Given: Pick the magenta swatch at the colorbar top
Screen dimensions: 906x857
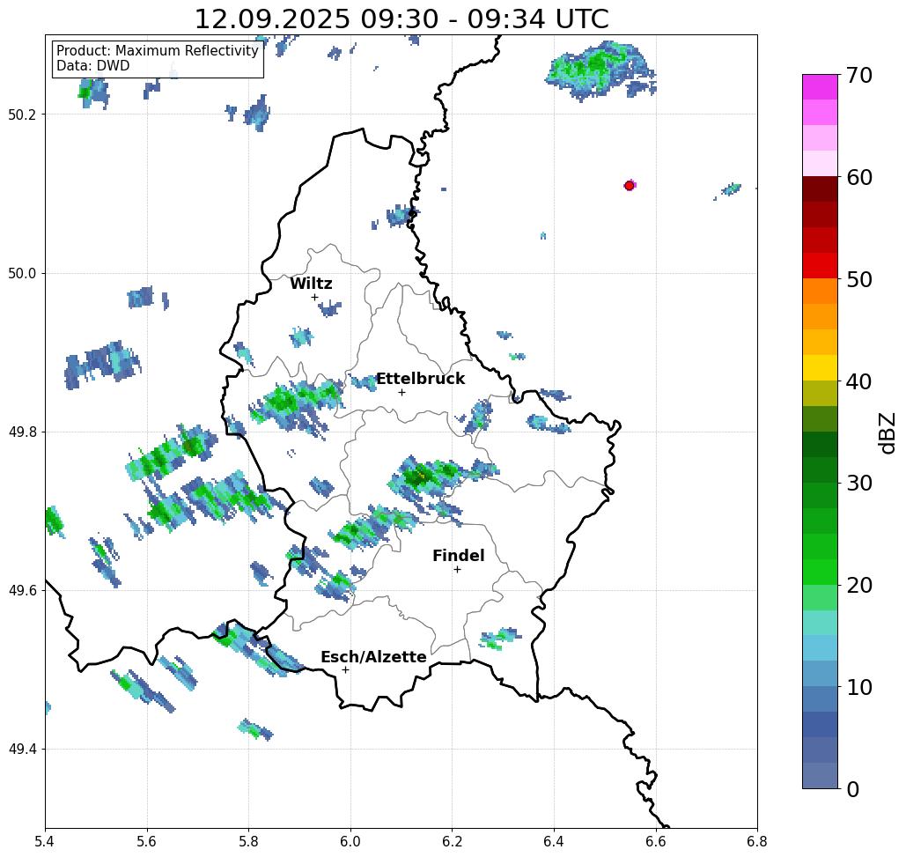Looking at the screenshot, I should click(x=820, y=87).
